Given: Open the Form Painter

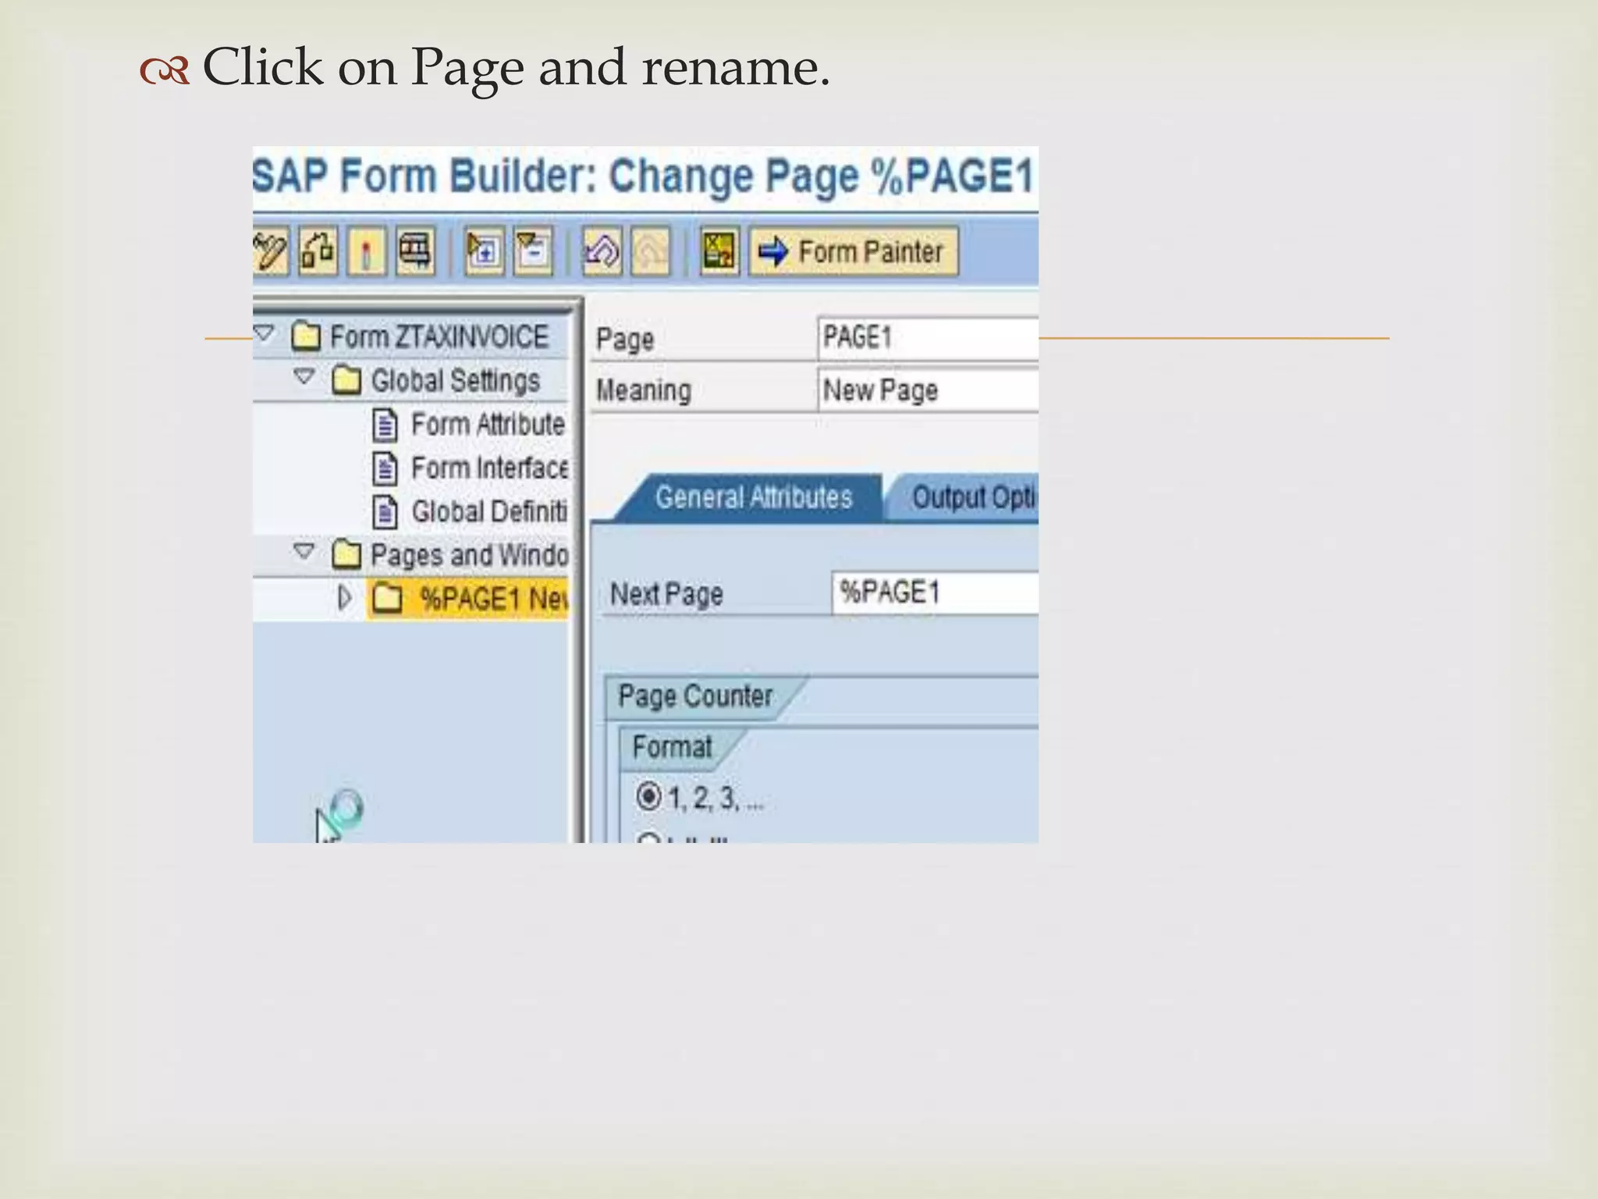Looking at the screenshot, I should pos(854,251).
